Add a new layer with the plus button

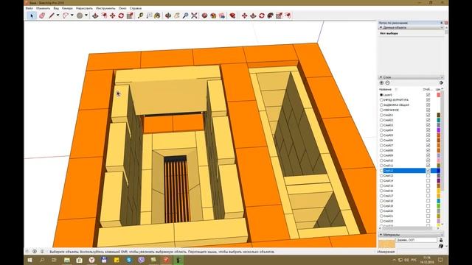click(x=381, y=82)
